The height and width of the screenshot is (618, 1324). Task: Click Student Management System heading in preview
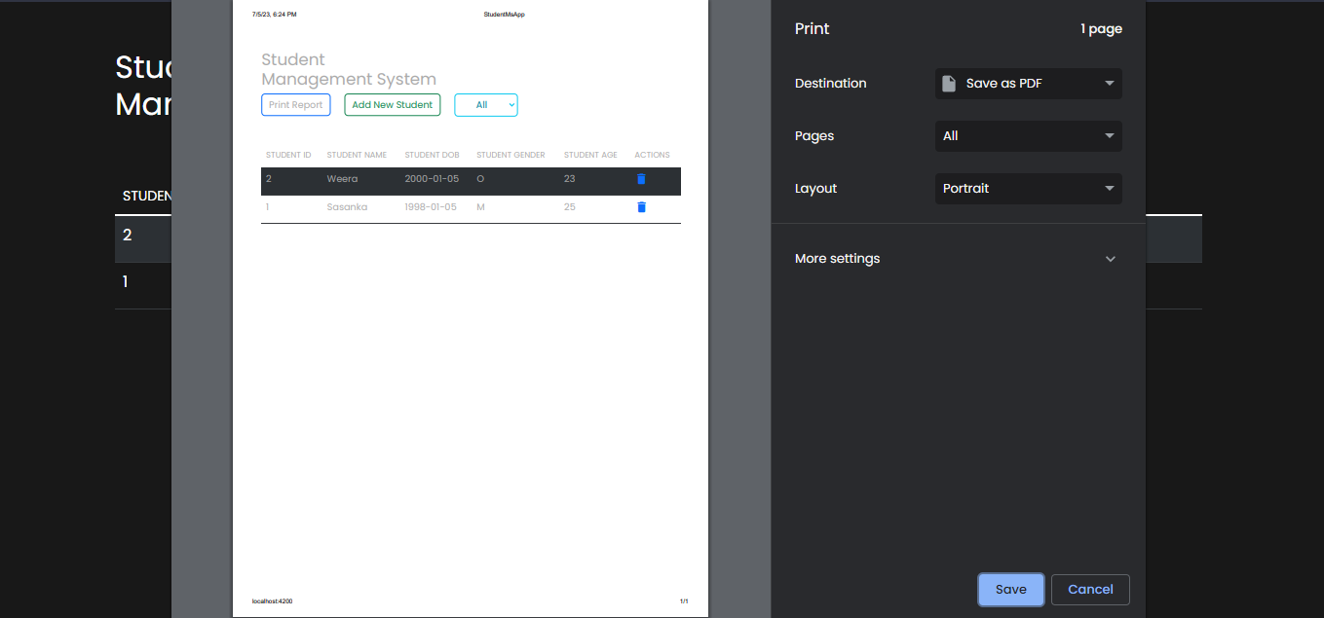(349, 70)
